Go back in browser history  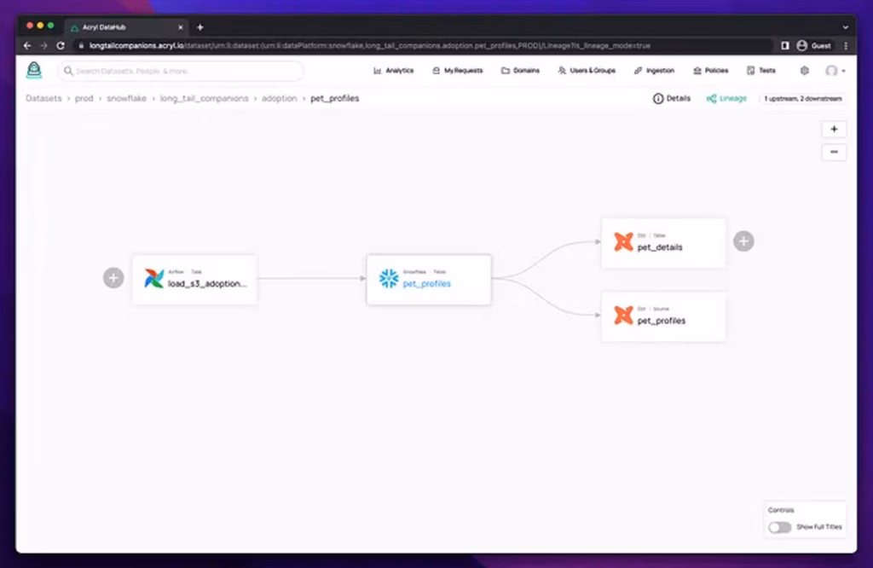coord(27,46)
